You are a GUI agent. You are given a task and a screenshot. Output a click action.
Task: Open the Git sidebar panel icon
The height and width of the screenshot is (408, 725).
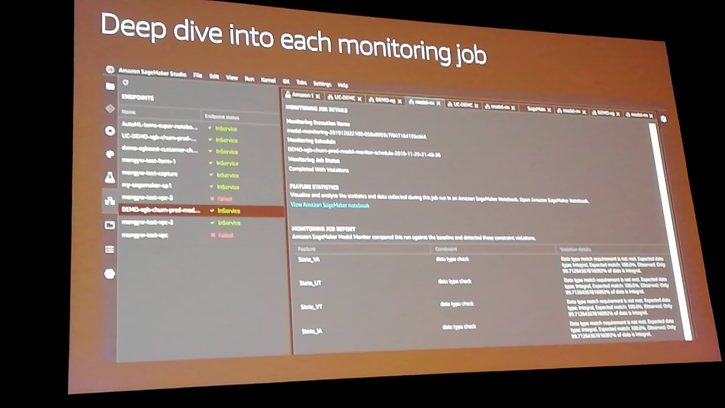pos(110,109)
